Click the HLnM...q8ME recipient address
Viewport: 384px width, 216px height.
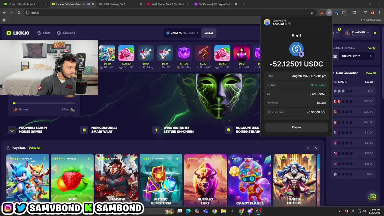[317, 94]
